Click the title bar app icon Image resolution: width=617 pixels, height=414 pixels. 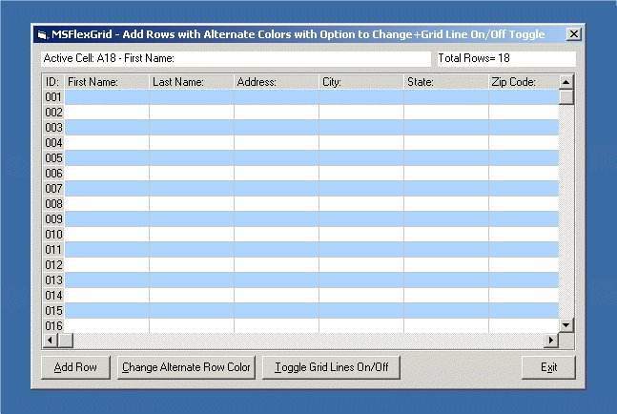(x=42, y=34)
